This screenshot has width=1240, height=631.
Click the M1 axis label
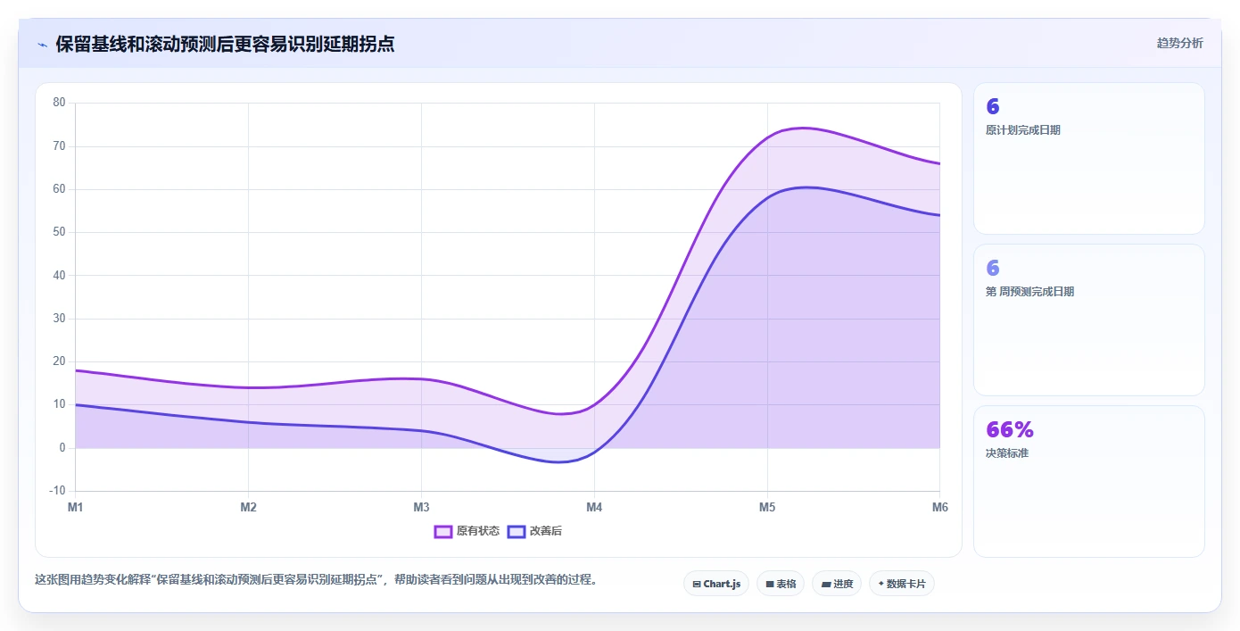point(76,507)
